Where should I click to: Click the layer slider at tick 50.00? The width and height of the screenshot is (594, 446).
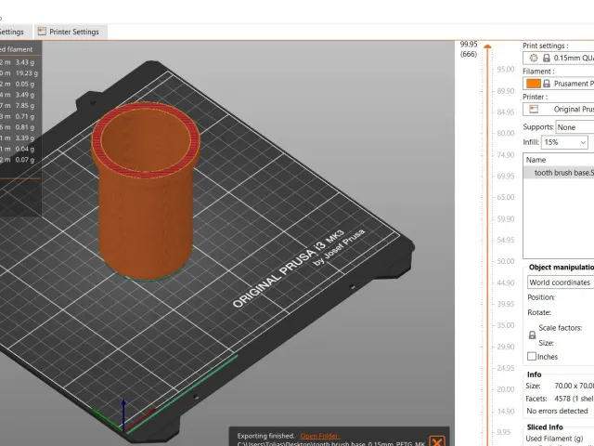click(x=487, y=261)
